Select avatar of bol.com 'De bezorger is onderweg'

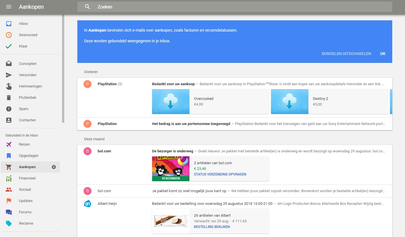[x=88, y=151]
